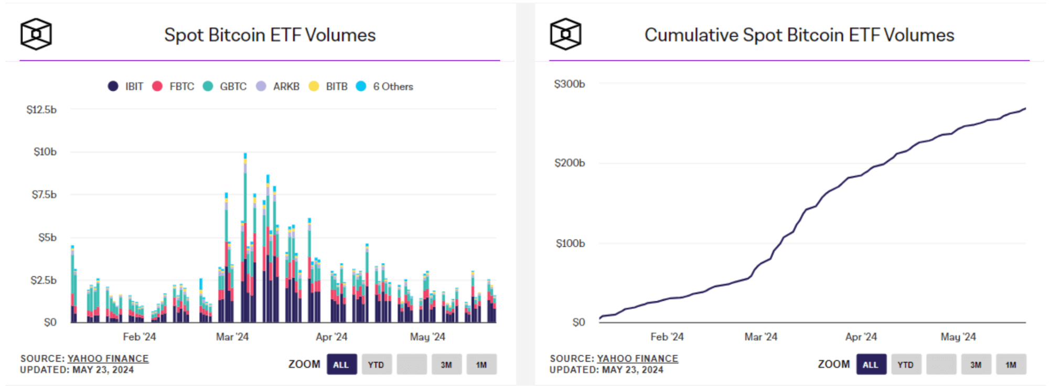Viewport: 1050px width, 391px height.
Task: Select 3M zoom on left chart
Action: coord(446,365)
